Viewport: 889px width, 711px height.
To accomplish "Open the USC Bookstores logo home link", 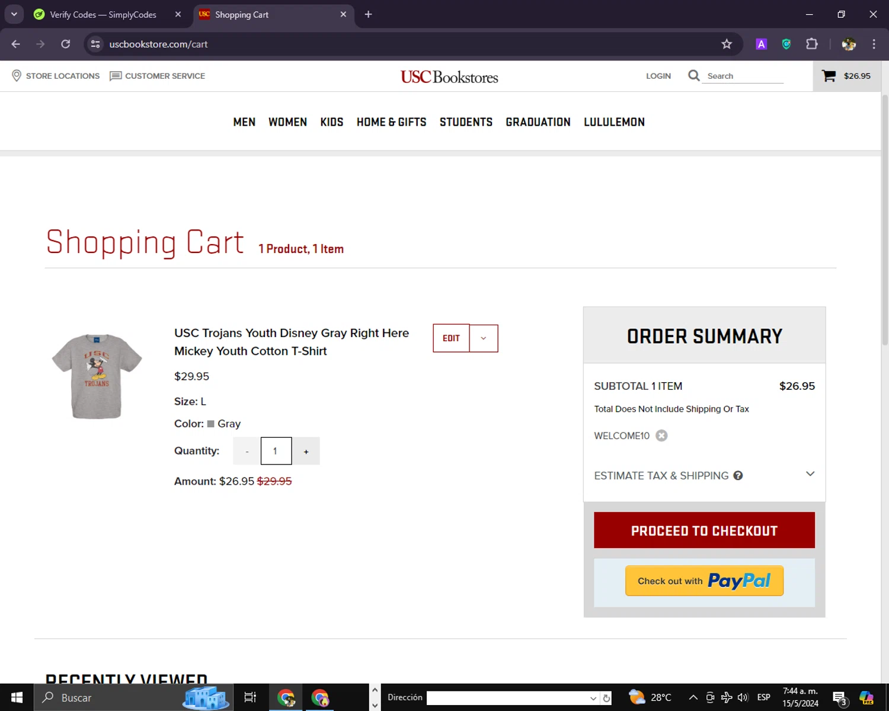I will tap(449, 77).
